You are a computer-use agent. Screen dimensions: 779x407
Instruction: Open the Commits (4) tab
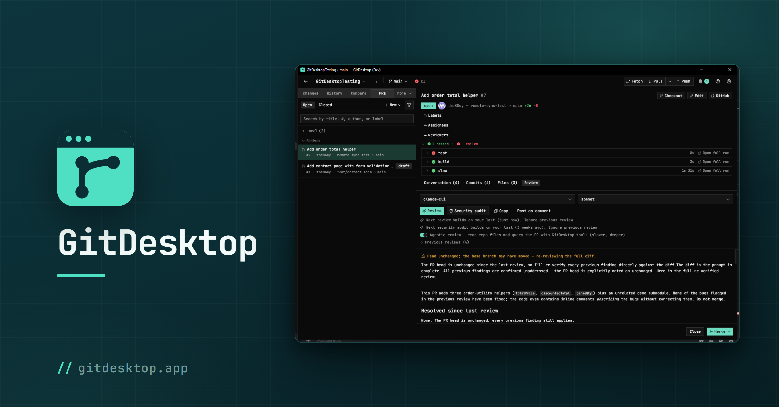point(478,183)
